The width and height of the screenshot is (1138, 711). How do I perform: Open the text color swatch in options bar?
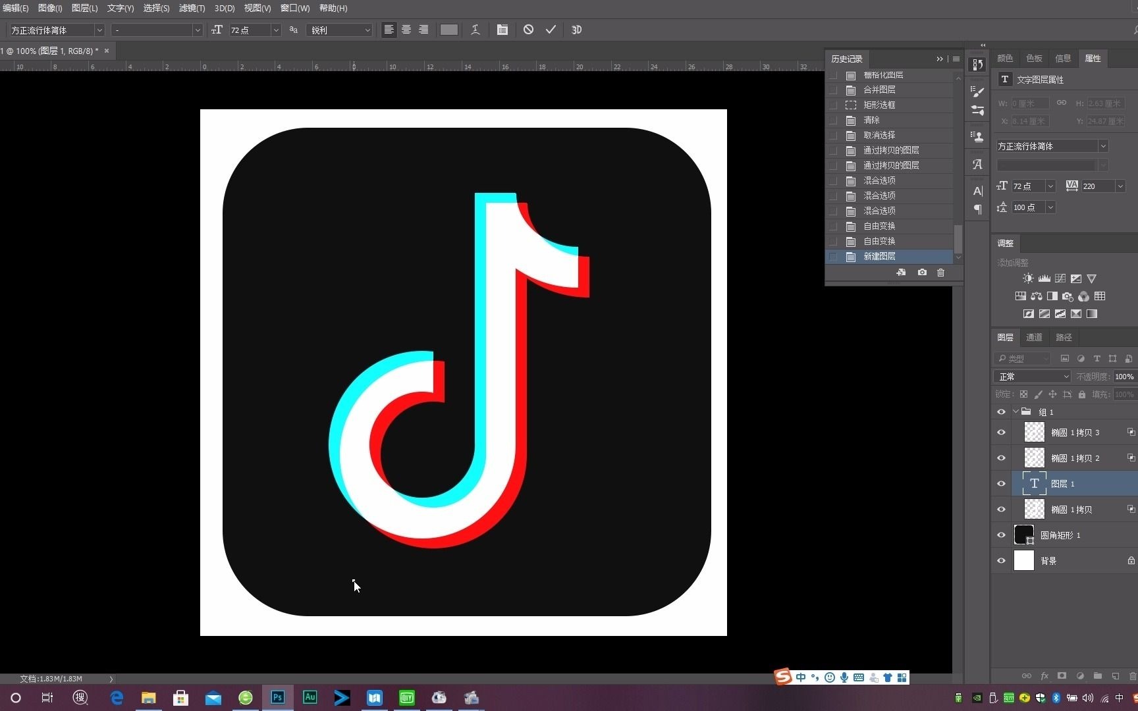point(449,30)
